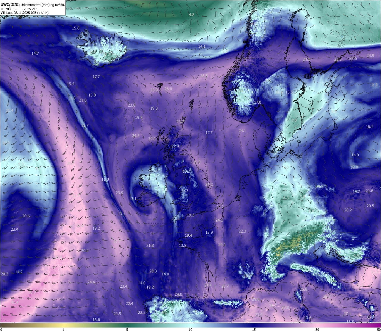Click the 13.9 map value
381x332 pixels.
tap(209, 232)
